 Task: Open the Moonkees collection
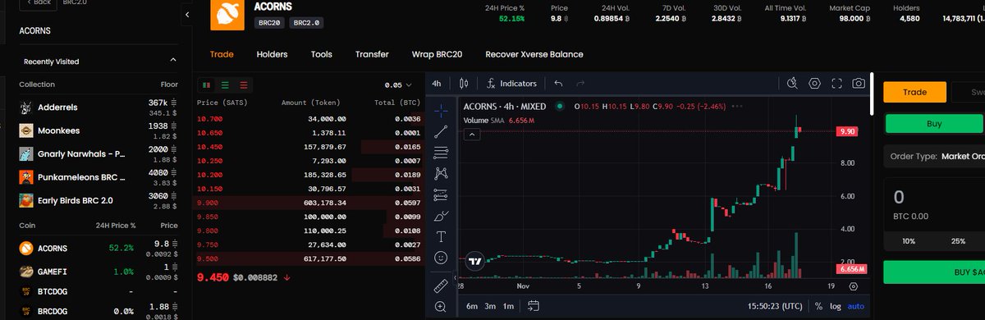98,130
